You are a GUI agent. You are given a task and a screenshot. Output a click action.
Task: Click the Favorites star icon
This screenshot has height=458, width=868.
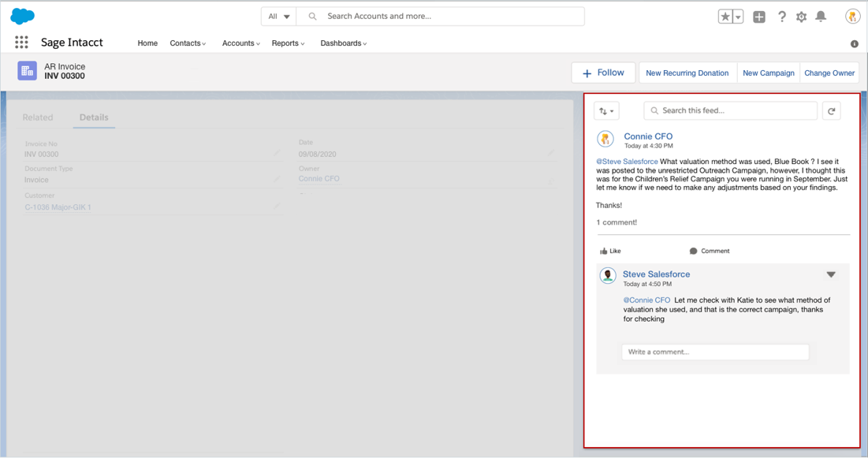pos(725,17)
